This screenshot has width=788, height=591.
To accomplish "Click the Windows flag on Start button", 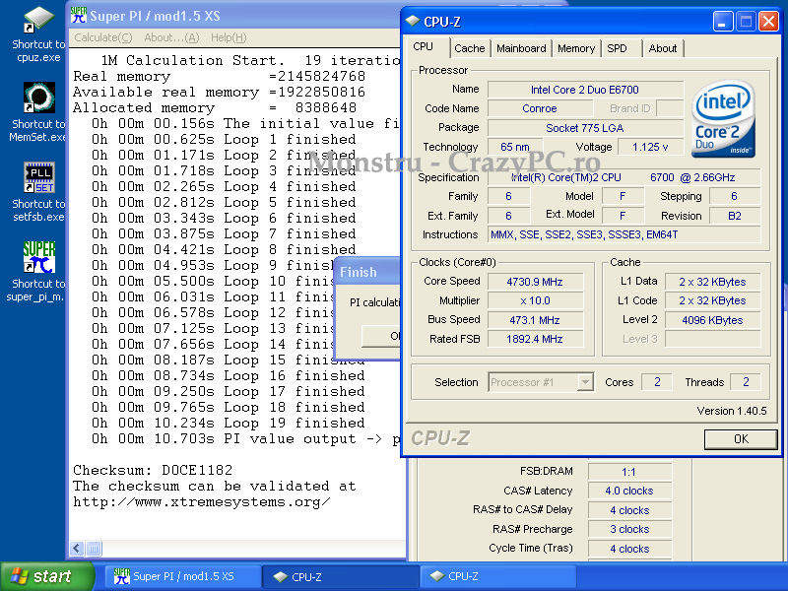I will (x=19, y=576).
